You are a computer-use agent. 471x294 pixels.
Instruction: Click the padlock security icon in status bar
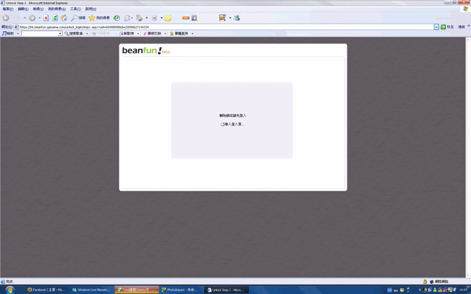tap(425, 282)
